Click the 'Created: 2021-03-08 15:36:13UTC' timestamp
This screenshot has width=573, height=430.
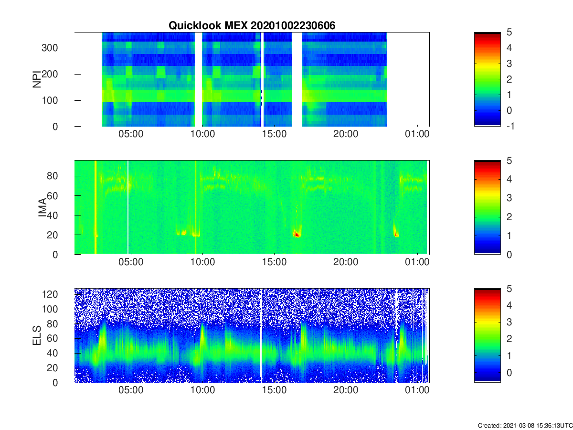[525, 425]
